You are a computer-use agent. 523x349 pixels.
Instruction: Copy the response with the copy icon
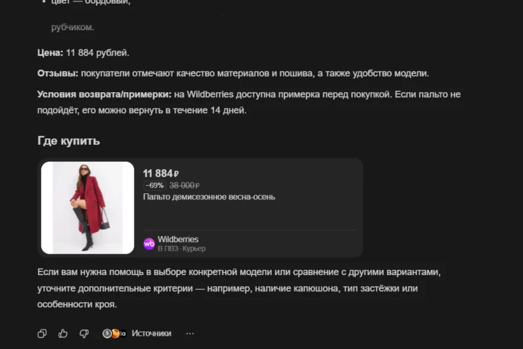tap(42, 333)
